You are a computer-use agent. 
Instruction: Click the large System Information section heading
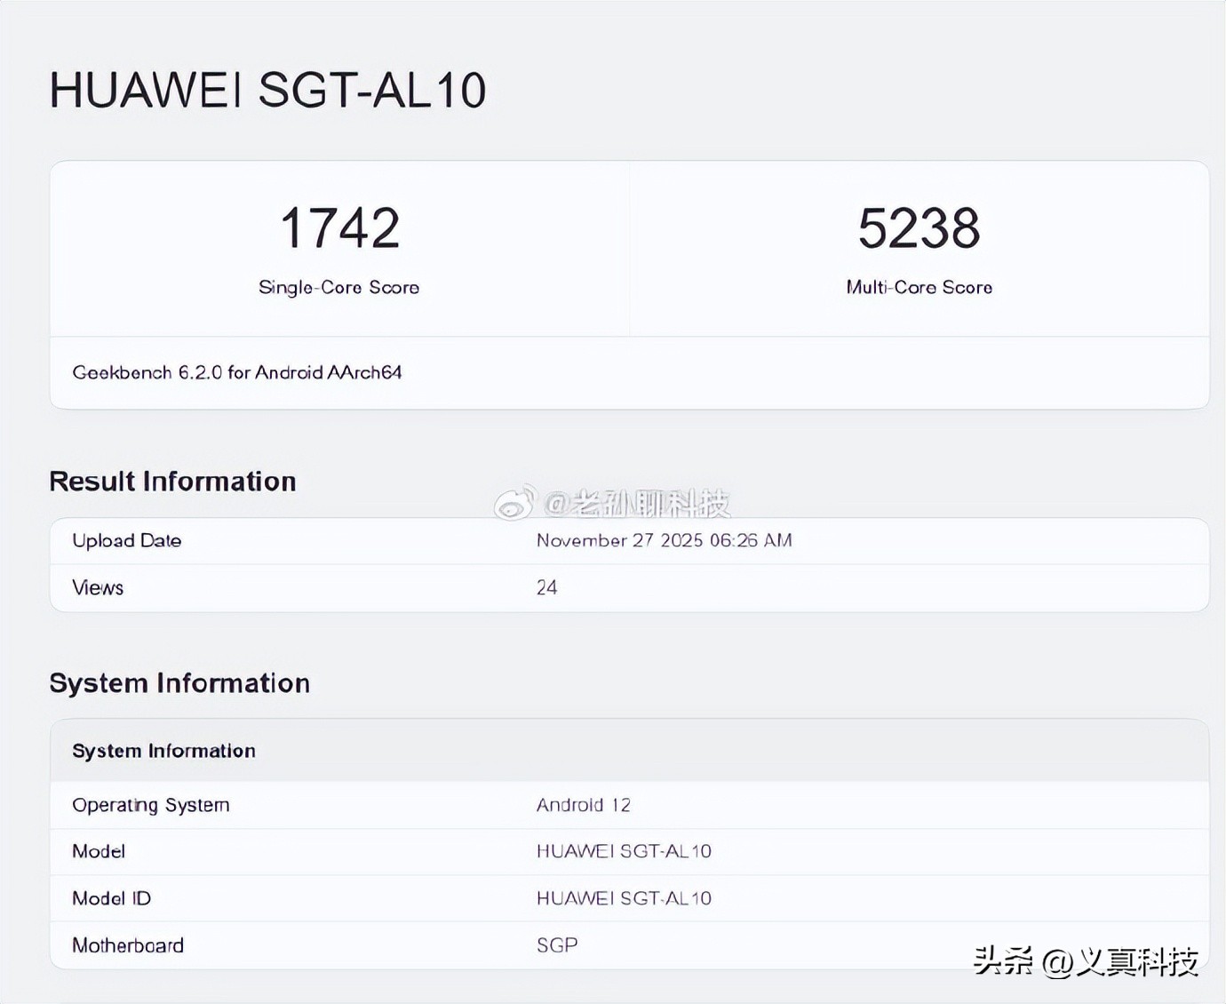(179, 682)
